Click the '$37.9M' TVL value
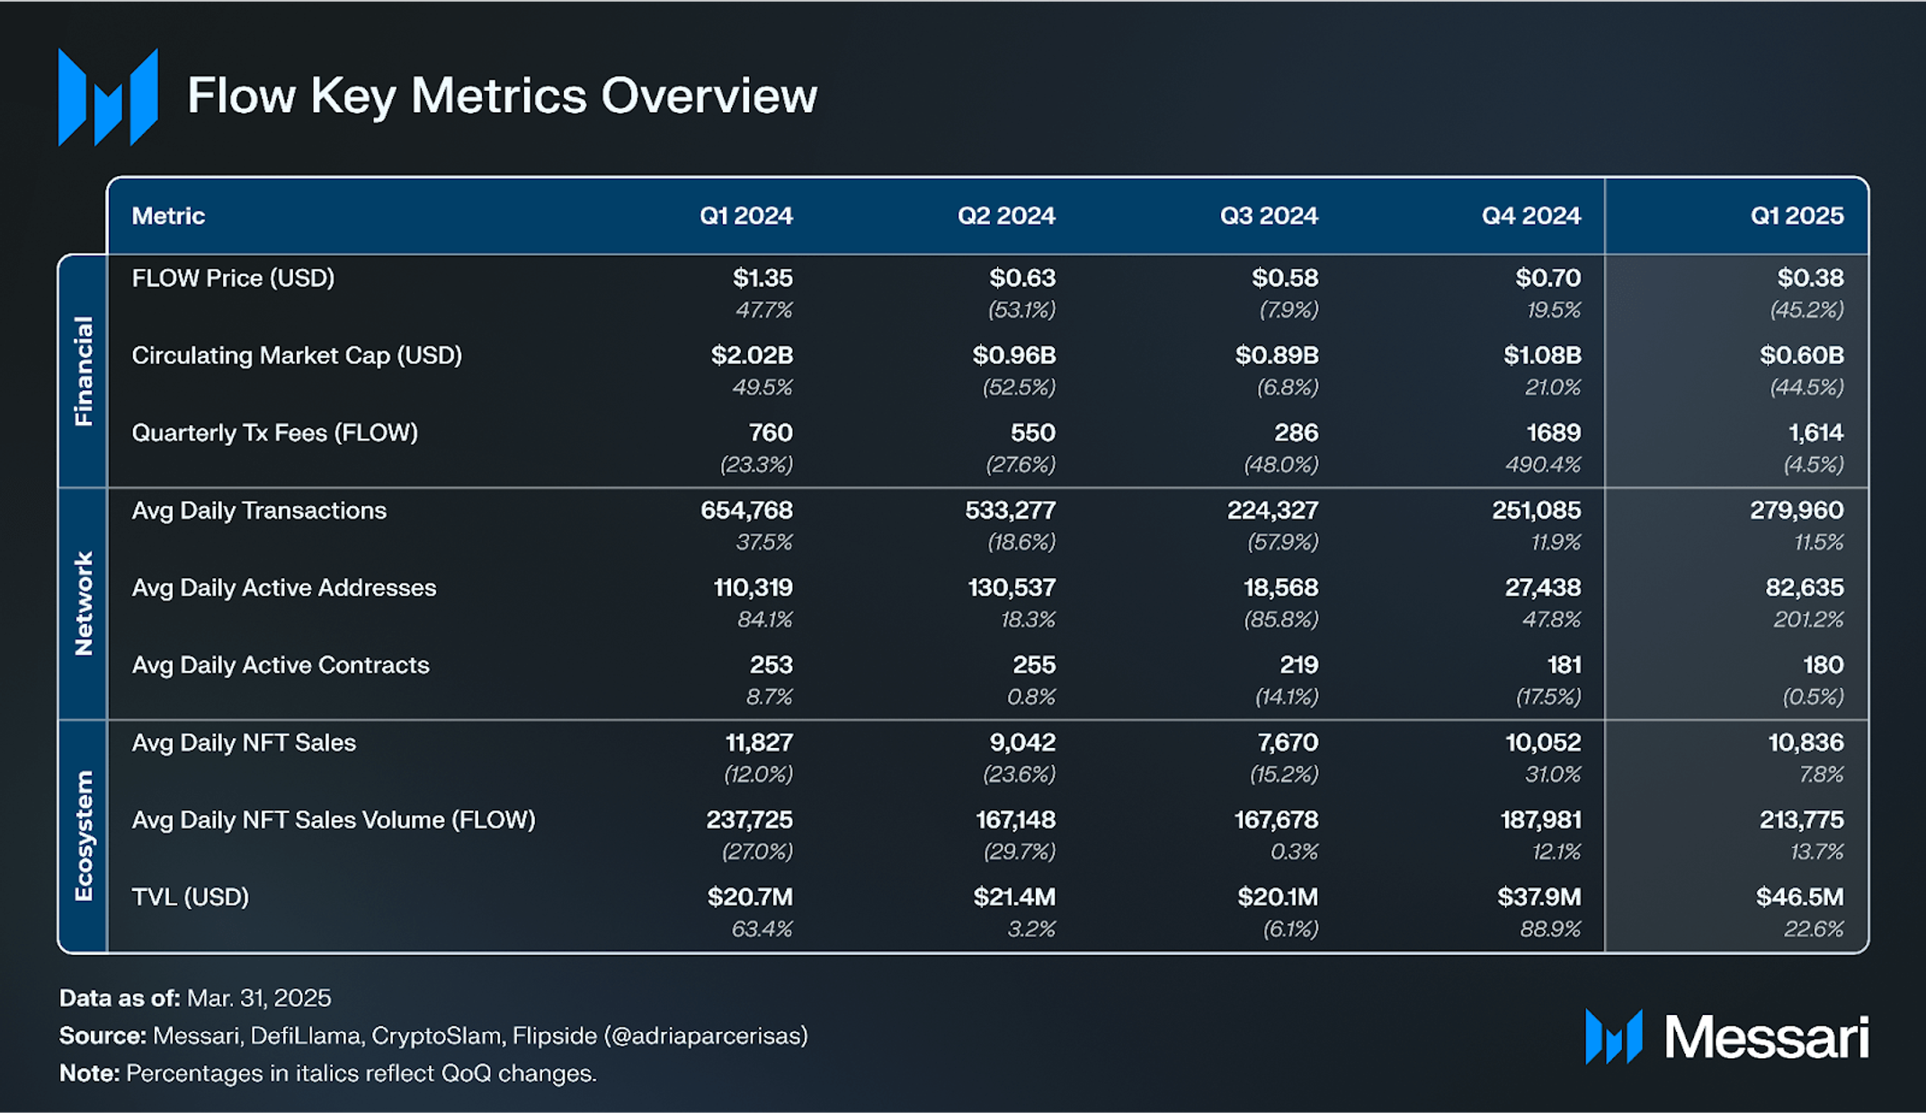Viewport: 1926px width, 1113px height. click(1538, 897)
